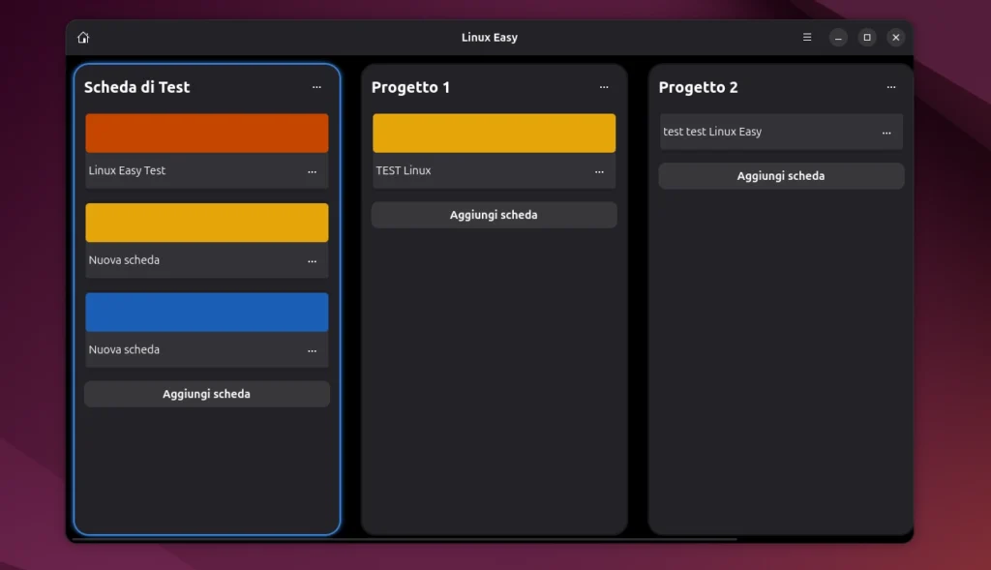Click the yellow color bar on TEST Linux card
This screenshot has height=570, width=991.
[494, 132]
